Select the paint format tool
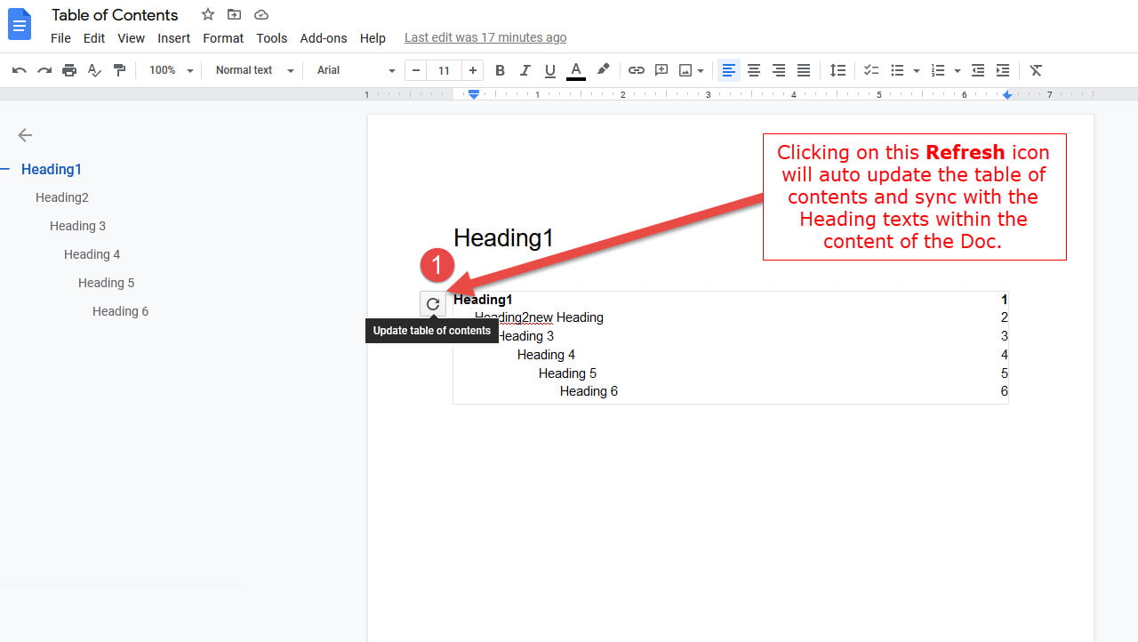This screenshot has height=642, width=1138. (120, 70)
